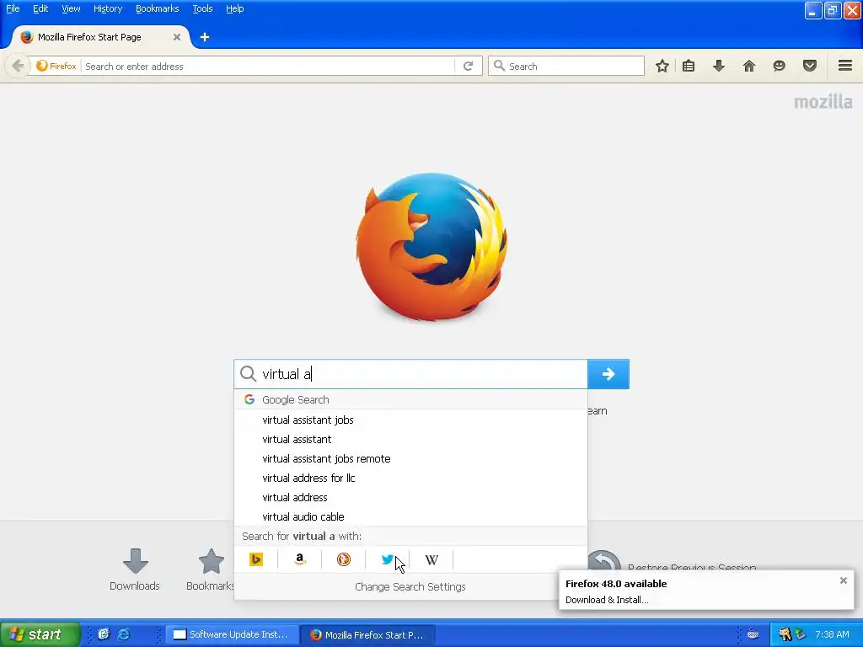Select suggestion "virtual assistant jobs remote"
This screenshot has width=863, height=647.
410,458
